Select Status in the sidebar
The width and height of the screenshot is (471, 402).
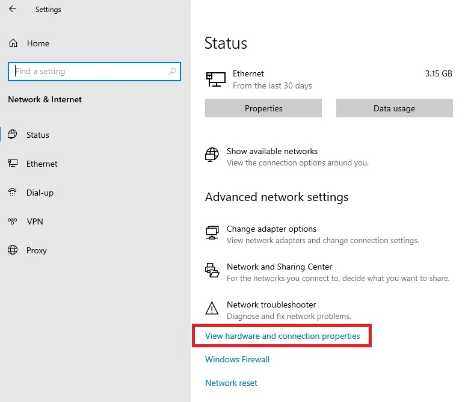click(x=37, y=135)
